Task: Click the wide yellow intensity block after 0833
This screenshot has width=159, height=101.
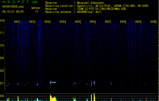Action: point(53,97)
